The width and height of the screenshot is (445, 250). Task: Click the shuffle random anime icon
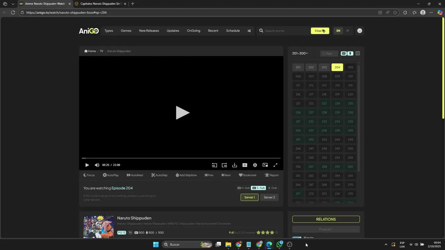pyautogui.click(x=249, y=31)
